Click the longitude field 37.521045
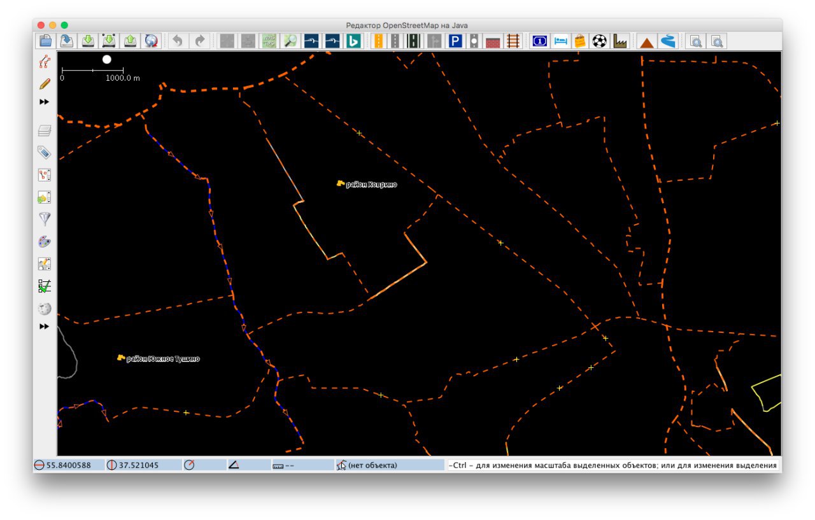815x520 pixels. point(143,465)
